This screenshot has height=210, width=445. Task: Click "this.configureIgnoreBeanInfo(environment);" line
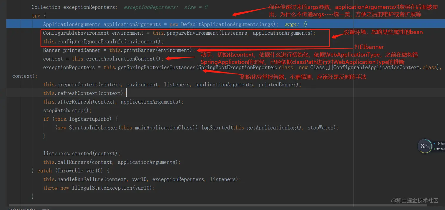pos(103,42)
